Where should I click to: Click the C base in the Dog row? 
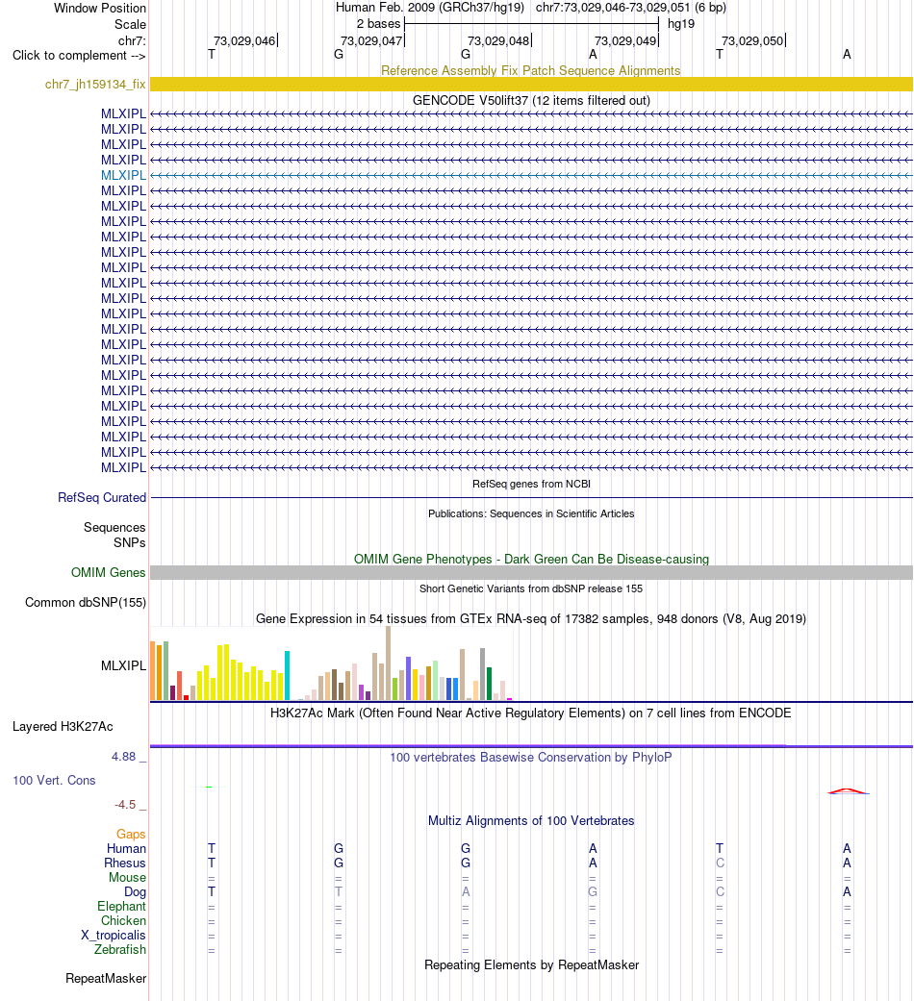(x=720, y=891)
